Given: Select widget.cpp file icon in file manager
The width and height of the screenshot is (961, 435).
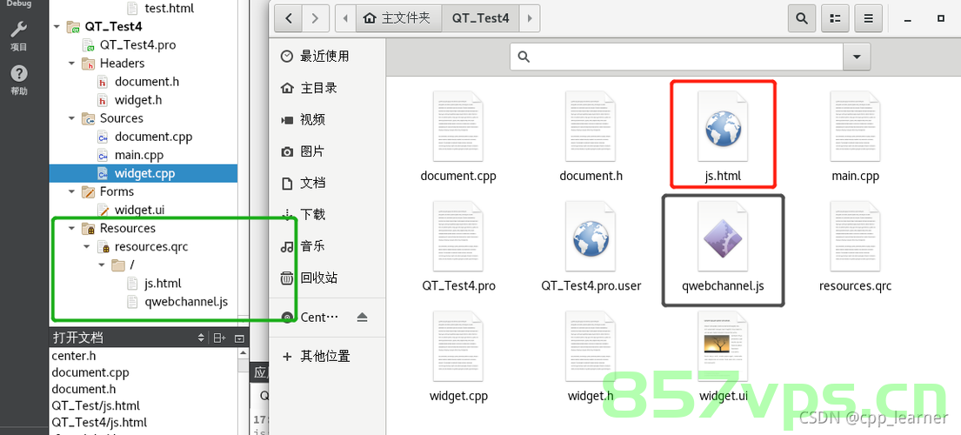Looking at the screenshot, I should pos(457,347).
